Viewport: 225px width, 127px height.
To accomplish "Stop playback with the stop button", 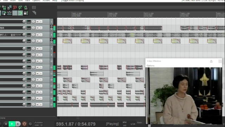I will (x=6, y=124).
